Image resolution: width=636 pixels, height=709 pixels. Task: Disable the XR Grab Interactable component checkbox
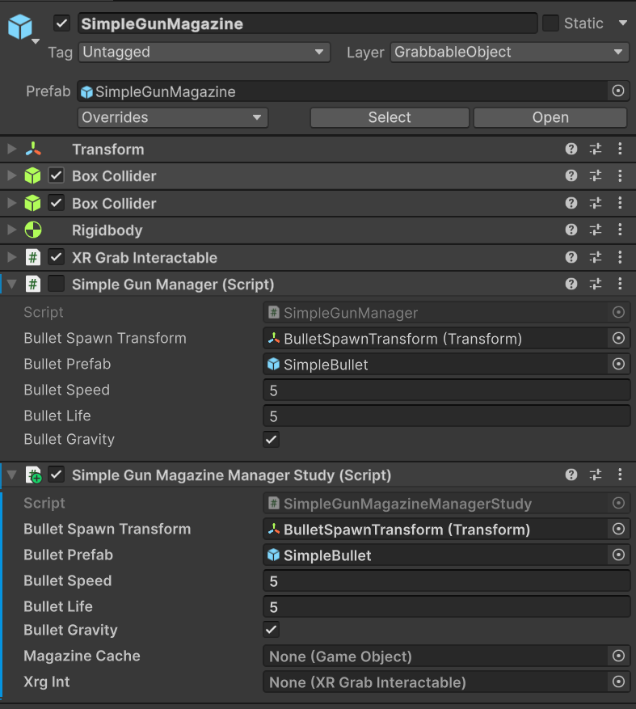tap(57, 258)
